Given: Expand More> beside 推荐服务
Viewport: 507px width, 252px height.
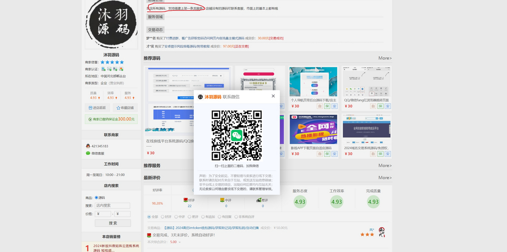Looking at the screenshot, I should click(x=385, y=165).
